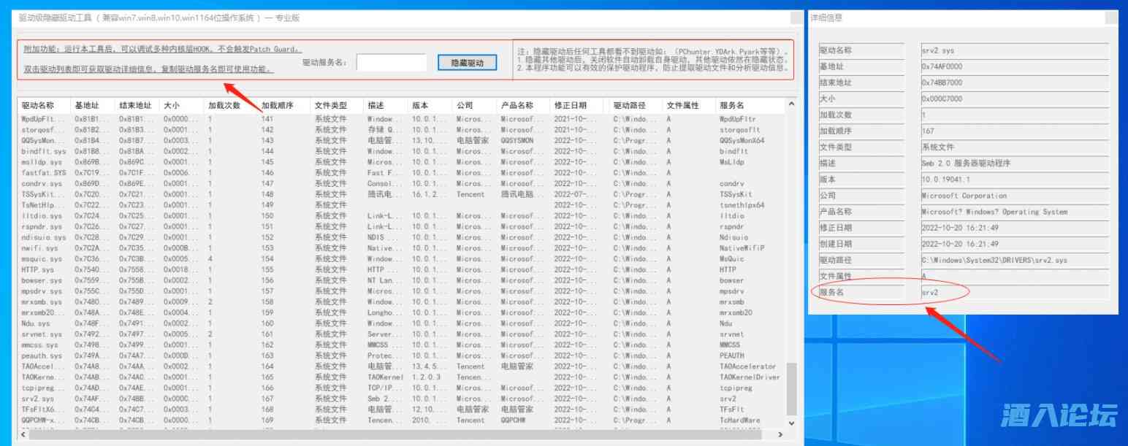1128x446 pixels.
Task: Select the HTTP.sys driver row
Action: point(38,270)
